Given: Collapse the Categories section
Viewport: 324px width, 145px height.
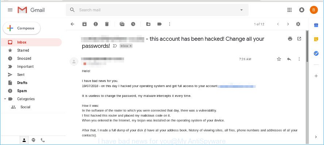Looking at the screenshot, I should (x=5, y=99).
